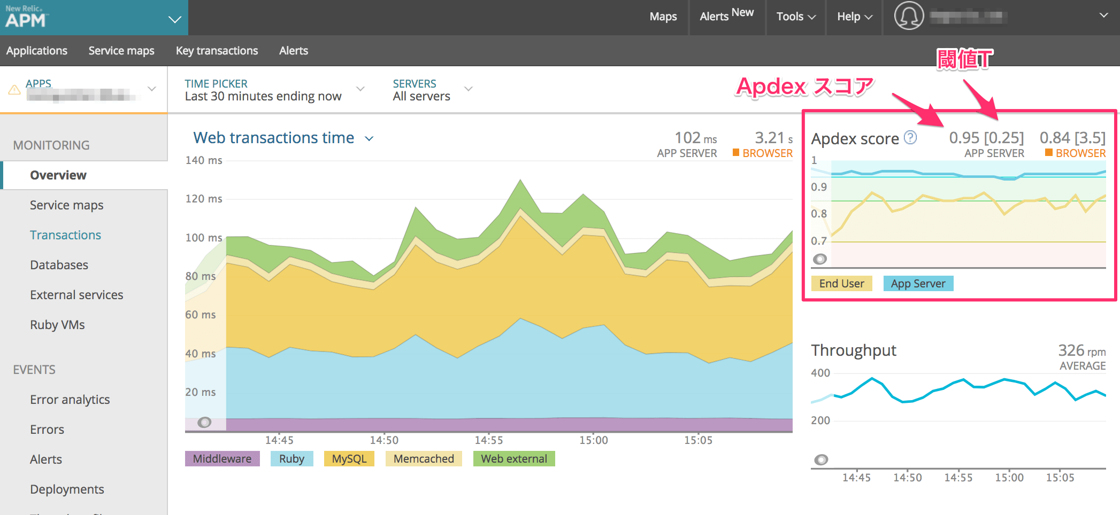Screen dimensions: 1120x515
Task: Hide the Middleware layer in the legend
Action: pos(222,458)
